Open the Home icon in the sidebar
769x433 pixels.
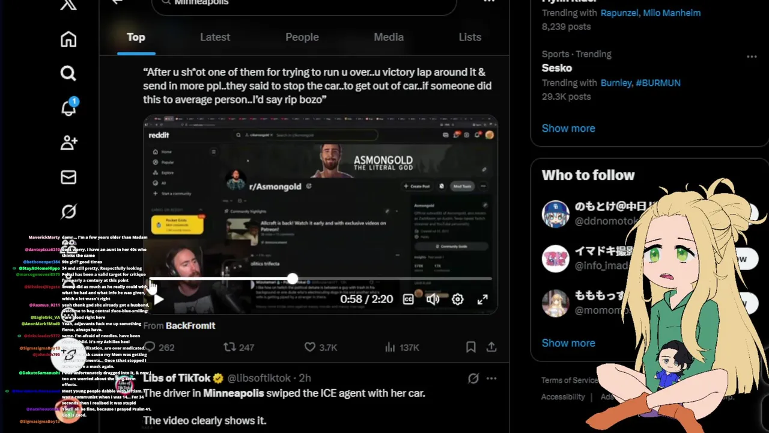coord(68,39)
